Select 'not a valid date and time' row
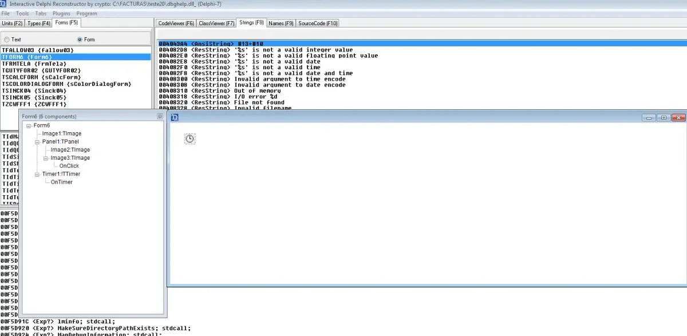The height and width of the screenshot is (336, 687). pos(422,73)
